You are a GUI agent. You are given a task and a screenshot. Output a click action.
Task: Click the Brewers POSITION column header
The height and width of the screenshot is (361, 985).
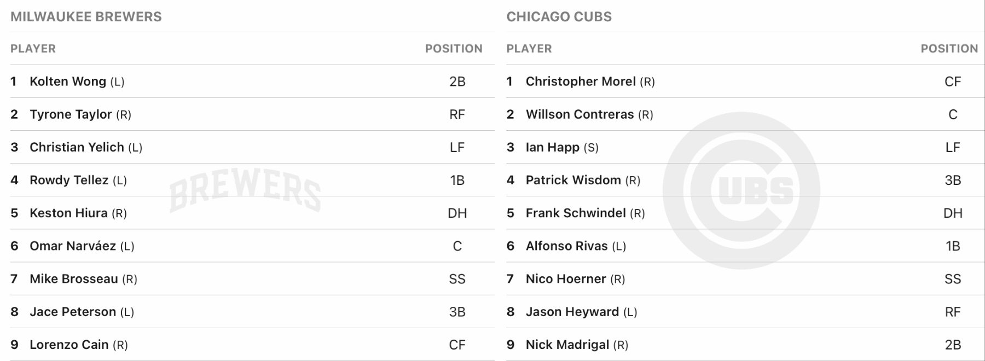pyautogui.click(x=454, y=49)
